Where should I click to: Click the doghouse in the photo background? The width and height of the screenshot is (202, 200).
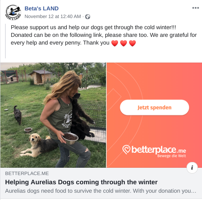coord(40,78)
